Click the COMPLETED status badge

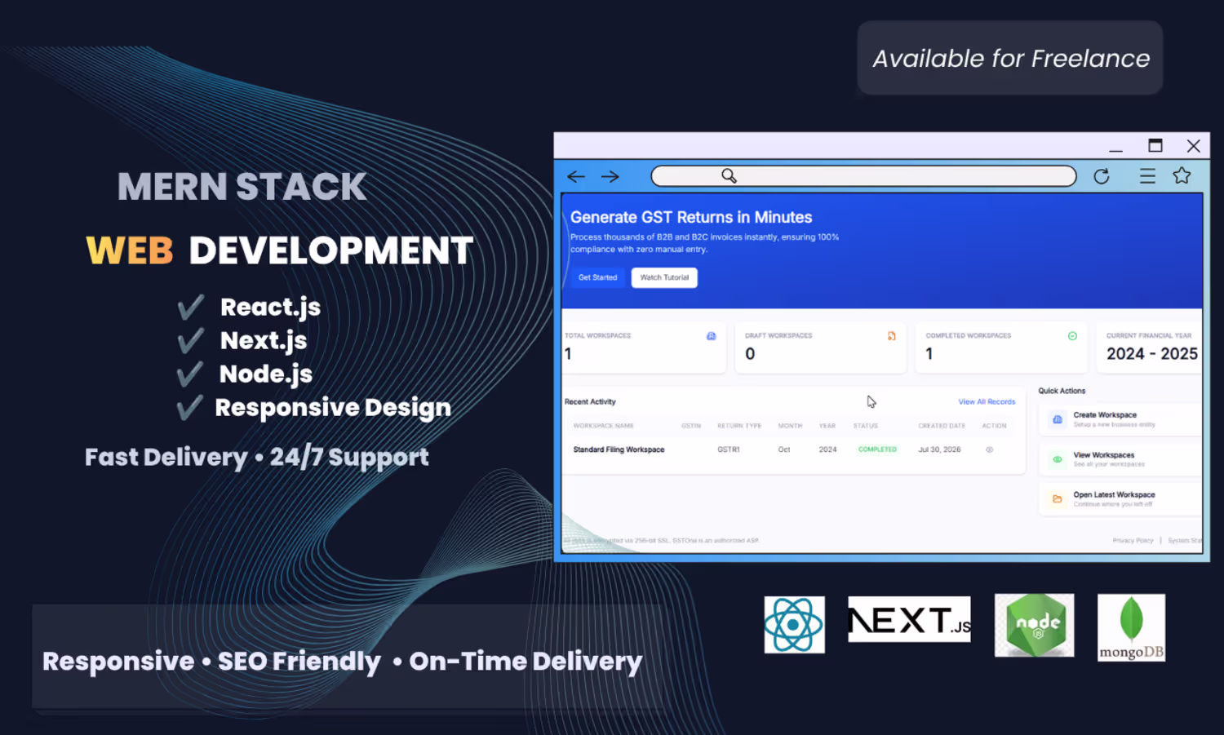point(877,449)
